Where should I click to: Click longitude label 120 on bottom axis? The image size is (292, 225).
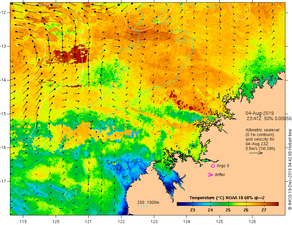coord(56,221)
